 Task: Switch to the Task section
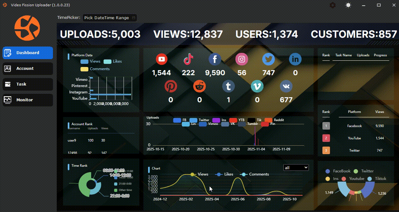coord(28,84)
